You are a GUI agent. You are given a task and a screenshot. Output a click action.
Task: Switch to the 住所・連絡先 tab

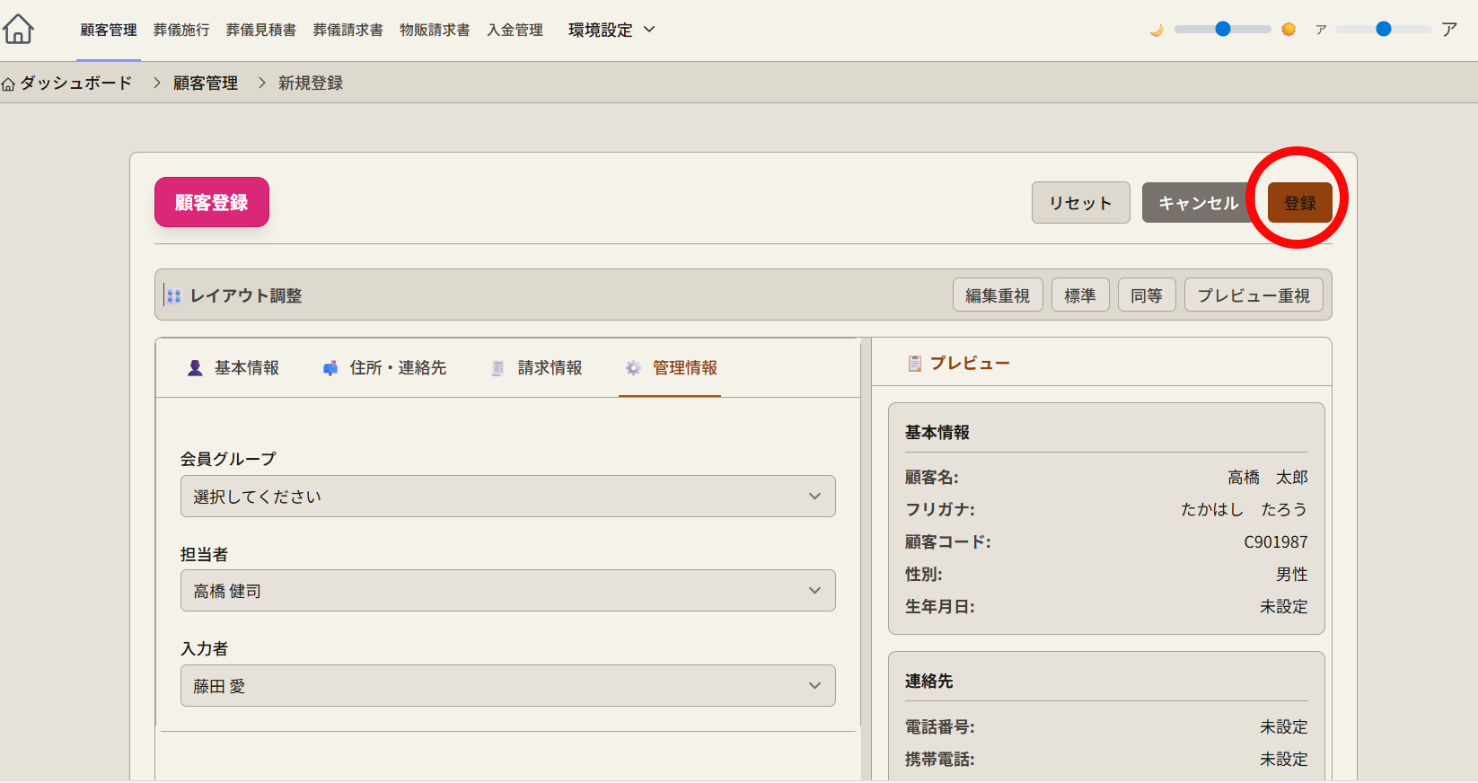[384, 368]
